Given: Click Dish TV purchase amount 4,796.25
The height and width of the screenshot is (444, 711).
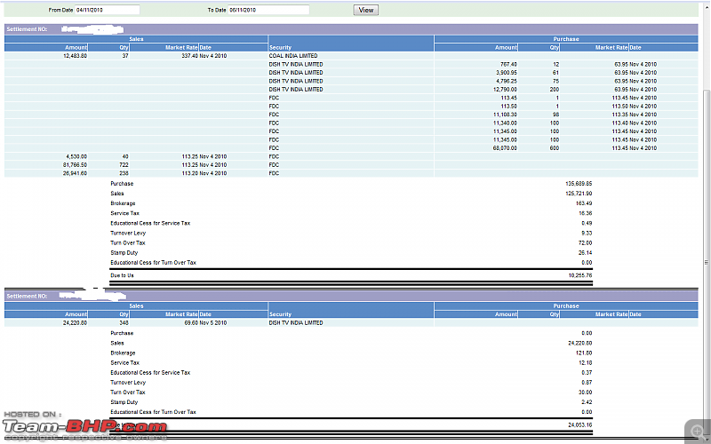Looking at the screenshot, I should coord(507,81).
